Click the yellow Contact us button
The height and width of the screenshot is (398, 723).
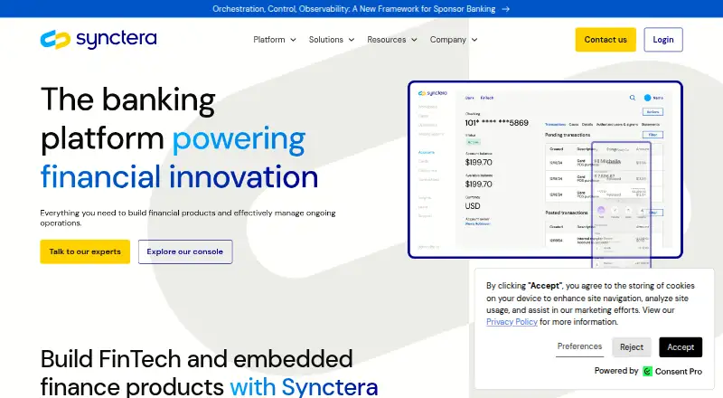pyautogui.click(x=606, y=40)
